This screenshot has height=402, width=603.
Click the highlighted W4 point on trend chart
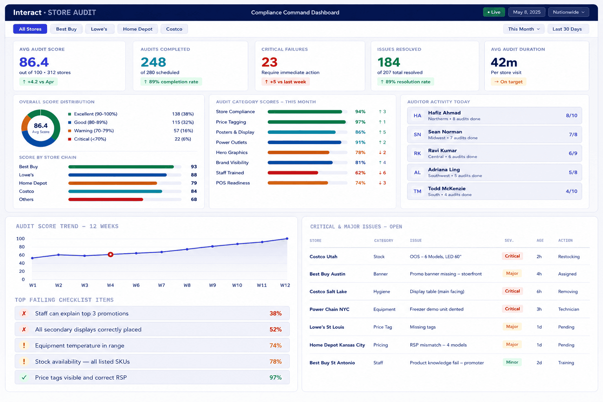pyautogui.click(x=111, y=254)
